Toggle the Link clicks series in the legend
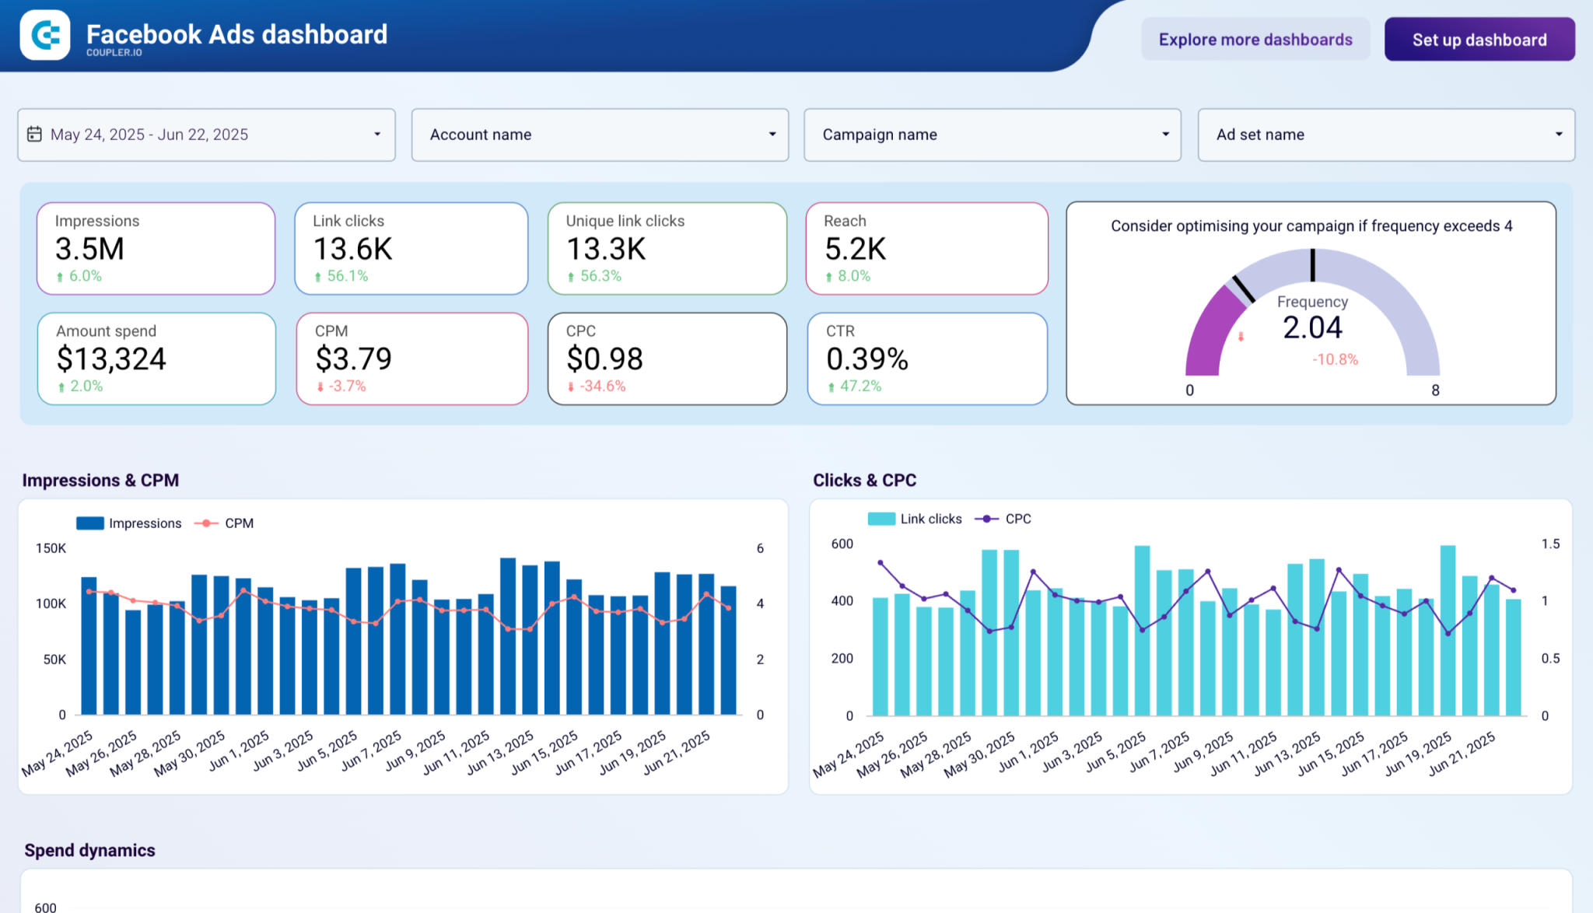This screenshot has height=913, width=1593. (930, 519)
